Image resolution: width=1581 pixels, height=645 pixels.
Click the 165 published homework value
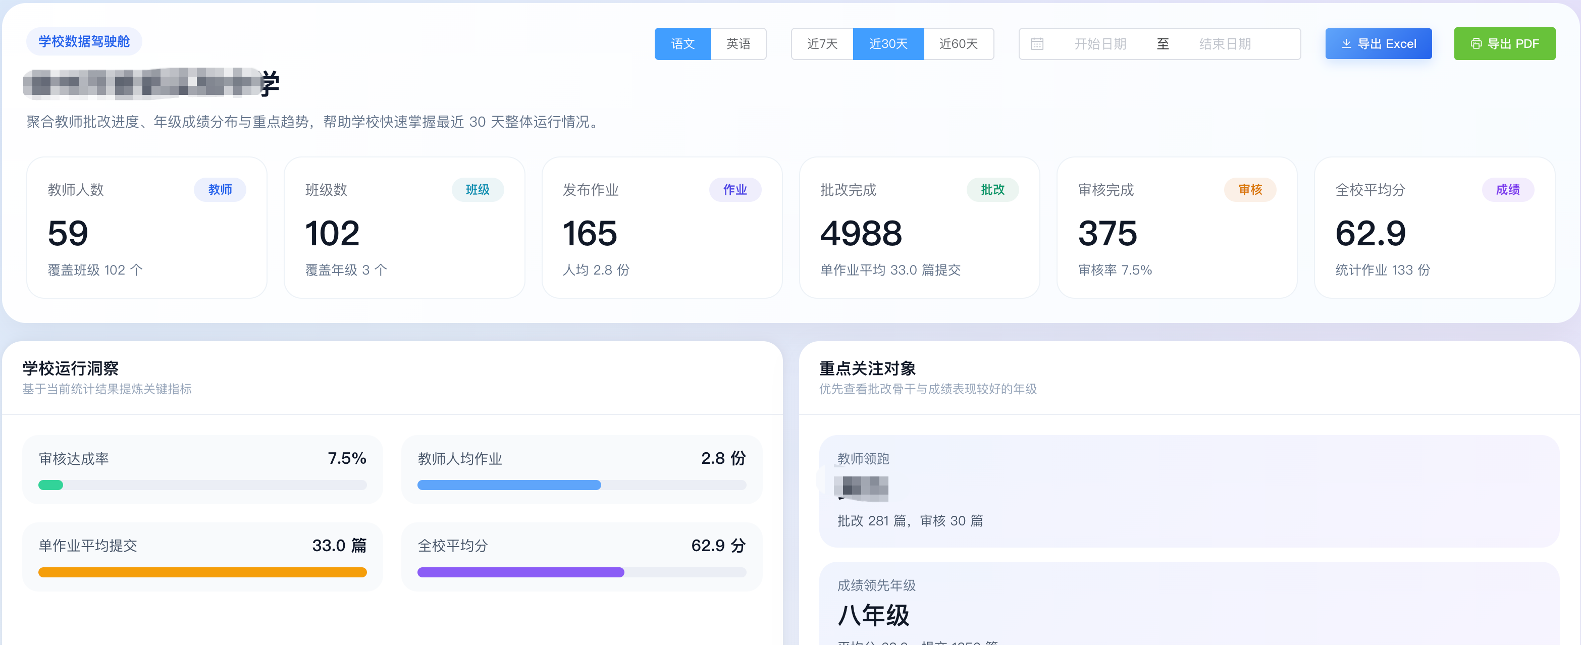click(x=590, y=233)
